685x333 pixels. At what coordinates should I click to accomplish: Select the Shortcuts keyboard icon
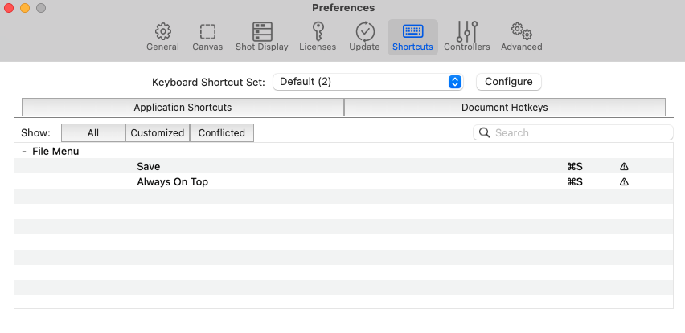click(412, 31)
